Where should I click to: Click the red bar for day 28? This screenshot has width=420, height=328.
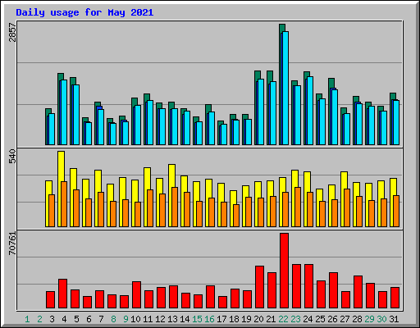tap(358, 292)
